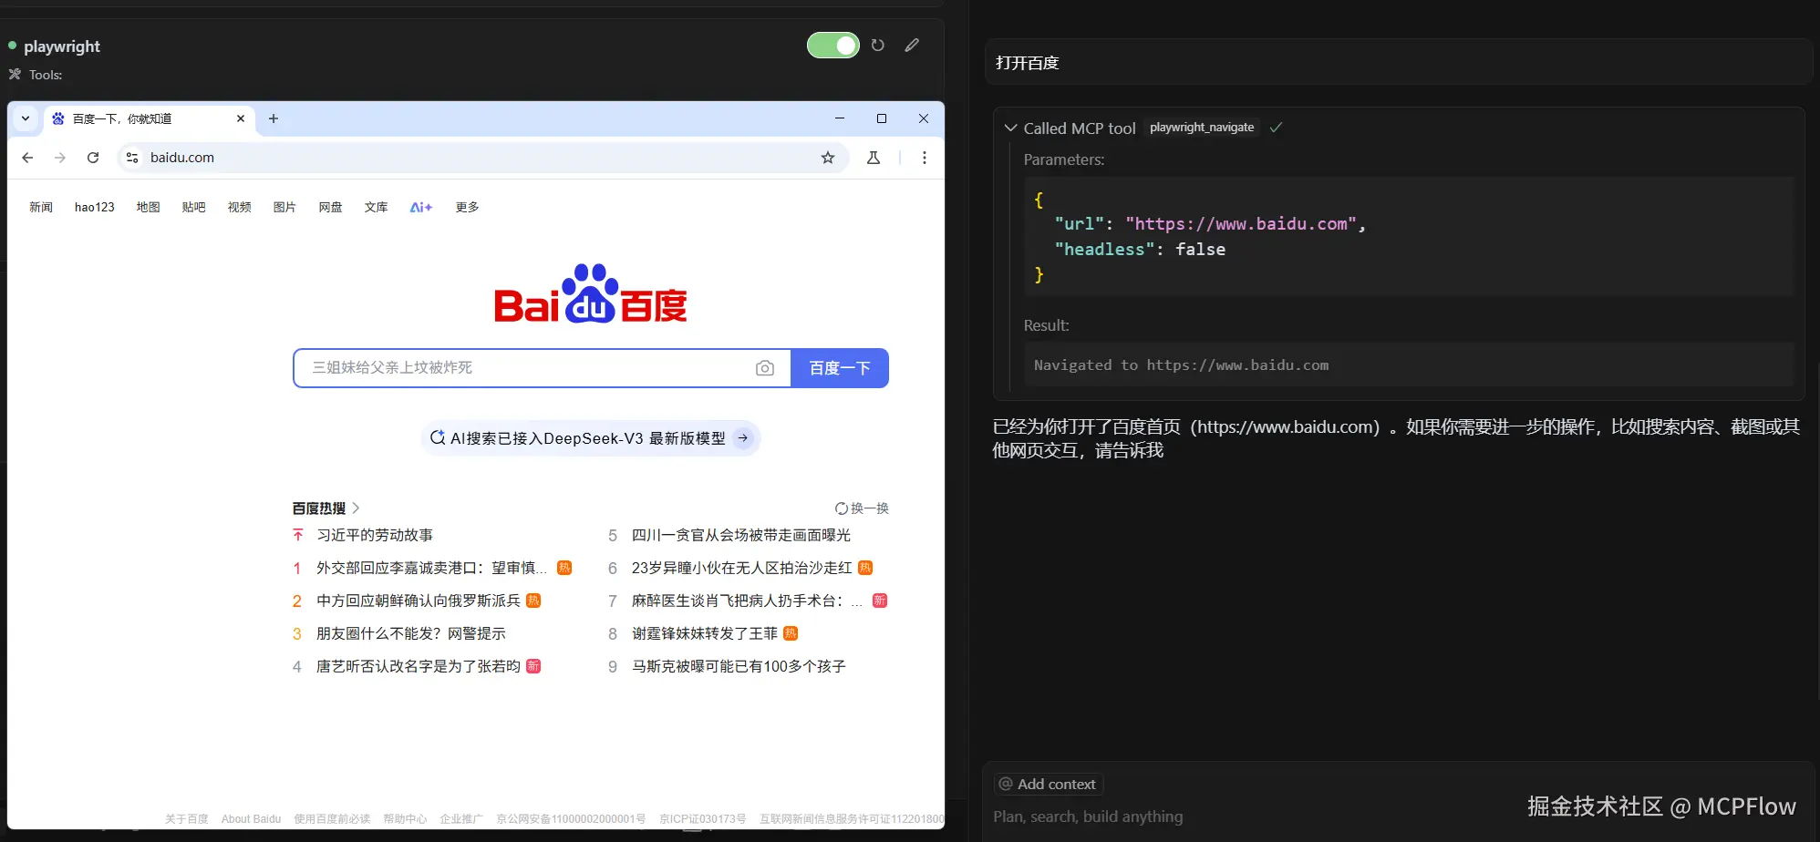Open the 企业推广 footer link
The height and width of the screenshot is (842, 1820).
pos(461,819)
